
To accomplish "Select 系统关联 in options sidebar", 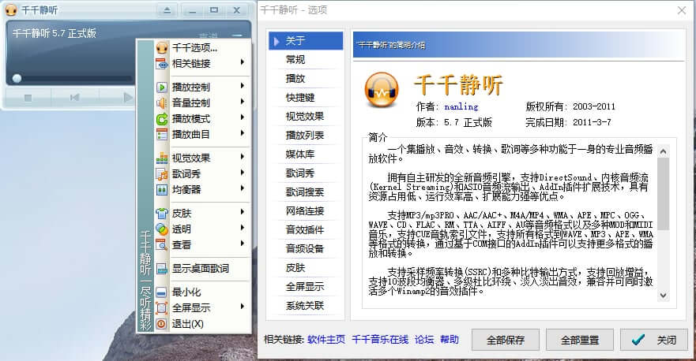I will coord(306,306).
